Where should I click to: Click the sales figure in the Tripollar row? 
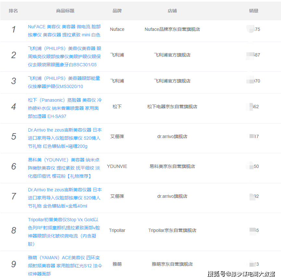254,230
